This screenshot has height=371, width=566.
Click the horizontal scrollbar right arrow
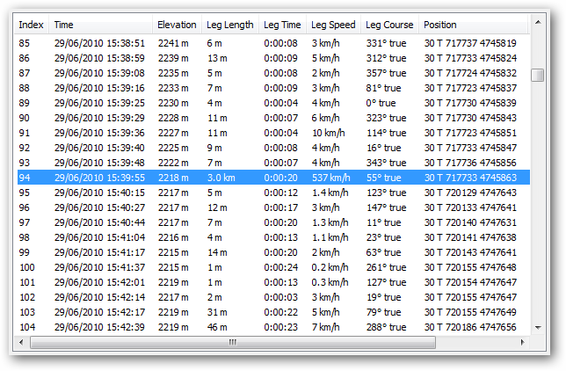[523, 342]
